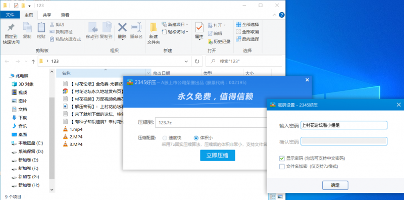Open the 轻松访问 dropdown

[x=175, y=32]
